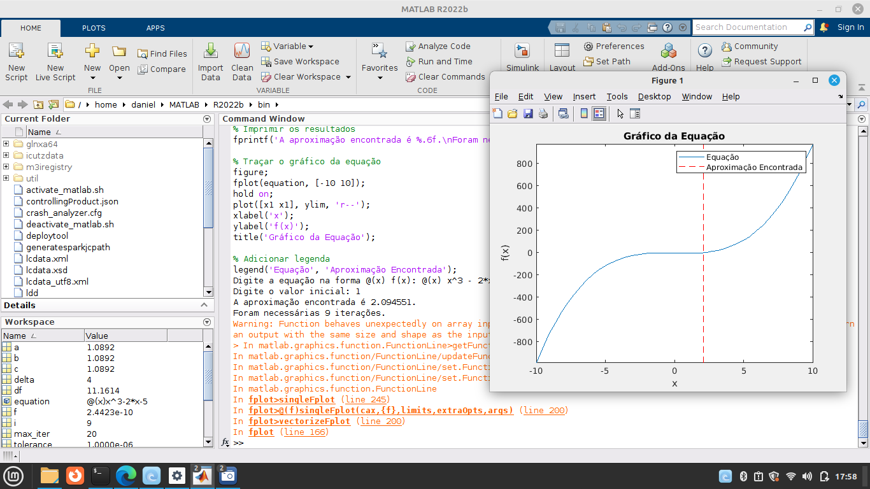
Task: Click the switch windows icon in quick access toolbar
Action: click(652, 27)
